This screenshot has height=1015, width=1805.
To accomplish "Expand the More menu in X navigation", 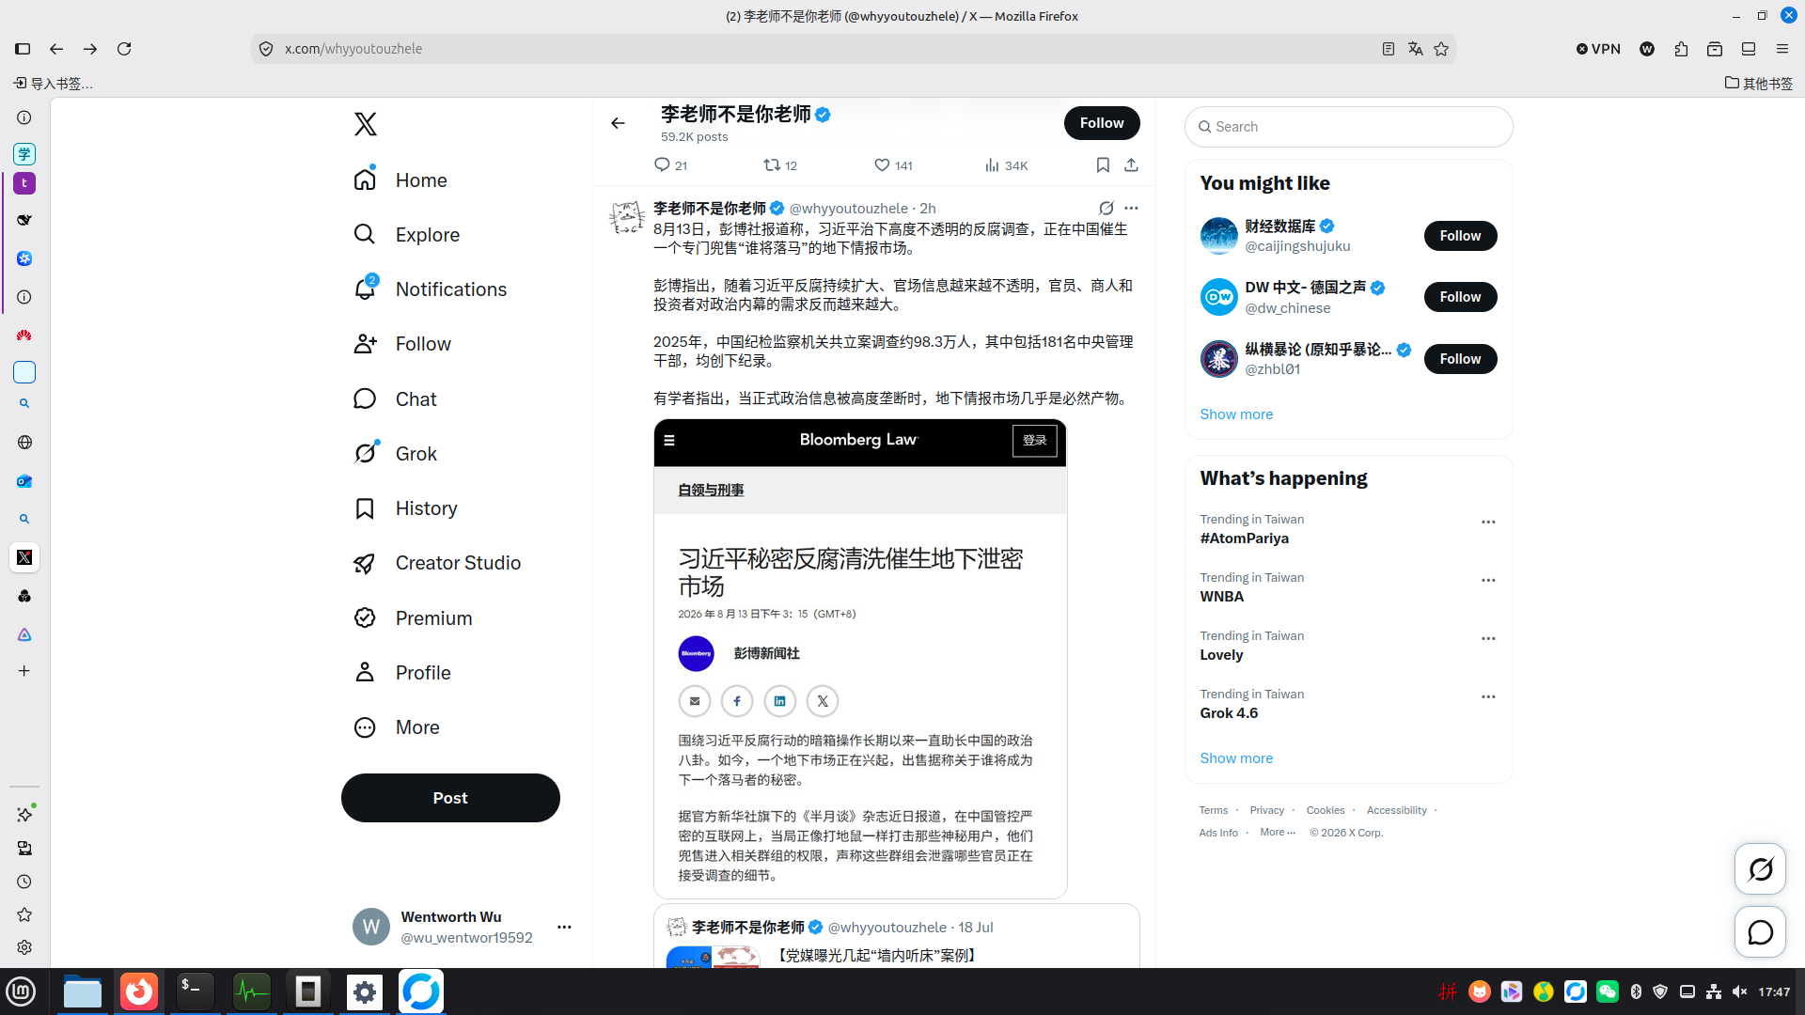I will click(x=397, y=727).
